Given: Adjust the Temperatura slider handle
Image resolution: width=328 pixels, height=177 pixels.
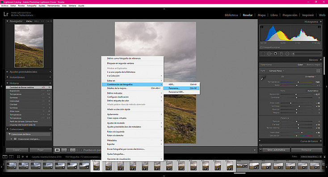Looking at the screenshot, I should pyautogui.click(x=299, y=82).
